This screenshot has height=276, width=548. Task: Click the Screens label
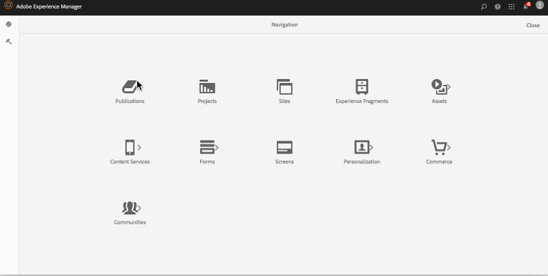285,162
